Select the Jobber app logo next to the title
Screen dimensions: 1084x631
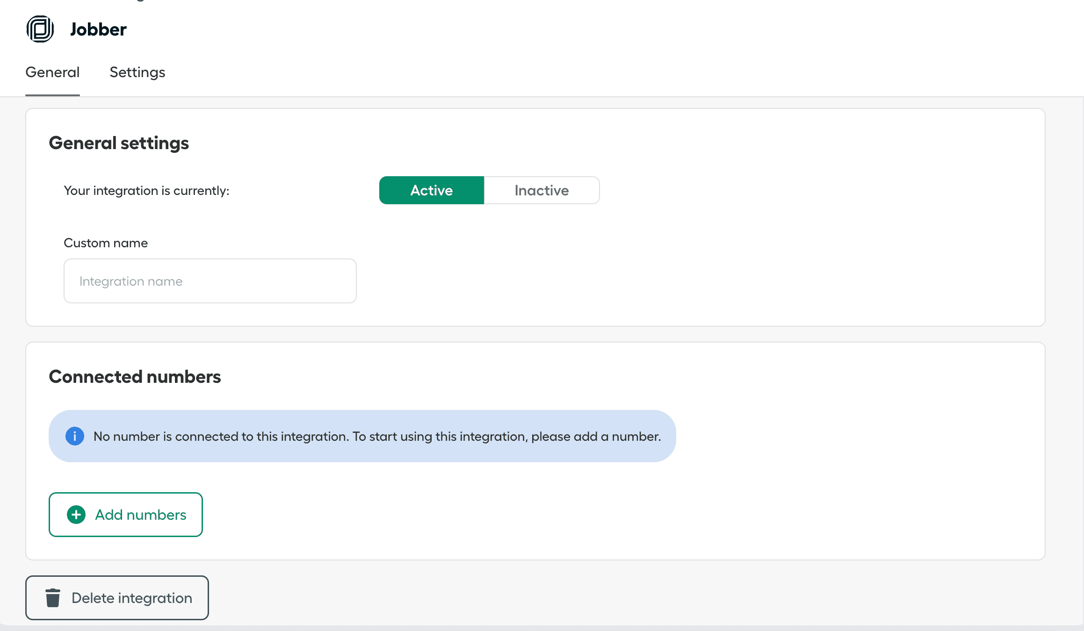[x=40, y=29]
